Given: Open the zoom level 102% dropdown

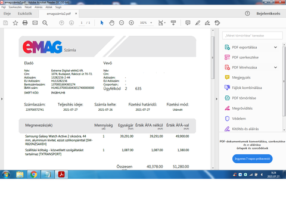Looking at the screenshot, I should coord(145,23).
